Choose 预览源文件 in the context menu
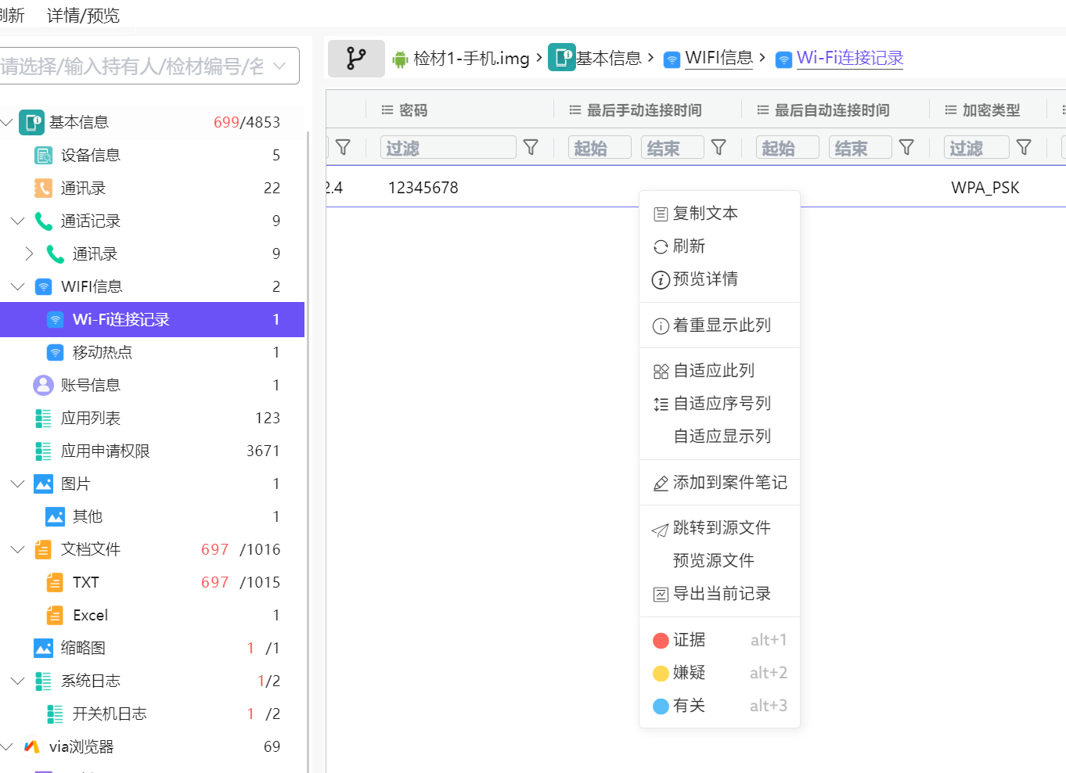Viewport: 1066px width, 773px height. click(719, 561)
